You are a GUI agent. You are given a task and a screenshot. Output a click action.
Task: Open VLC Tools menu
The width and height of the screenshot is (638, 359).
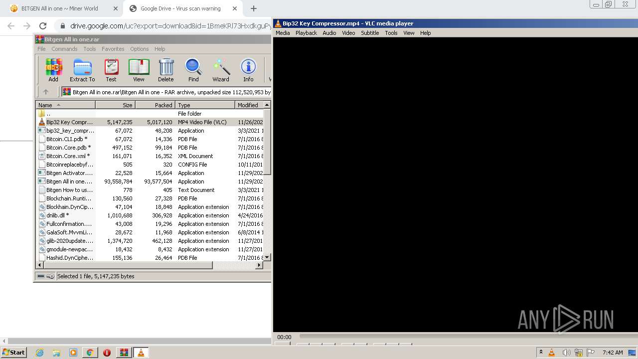(x=391, y=33)
